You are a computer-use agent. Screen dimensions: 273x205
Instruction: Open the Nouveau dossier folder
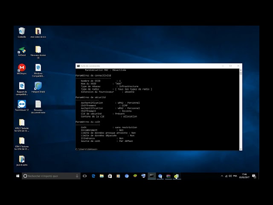38,50
